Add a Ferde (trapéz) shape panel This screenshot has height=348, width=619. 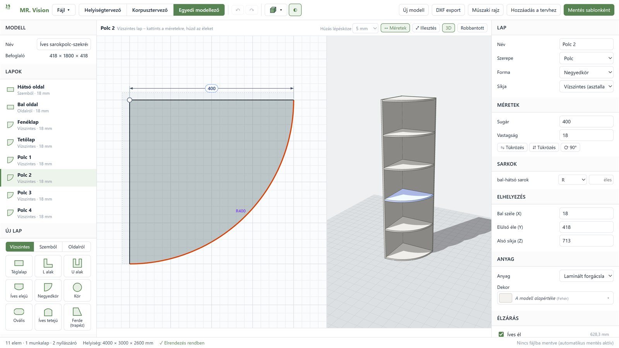pos(77,317)
